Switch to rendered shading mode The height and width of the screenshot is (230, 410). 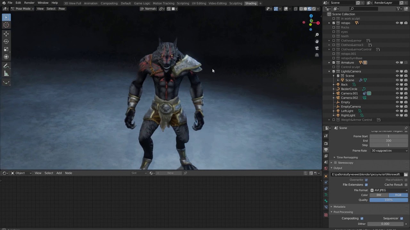coord(314,9)
